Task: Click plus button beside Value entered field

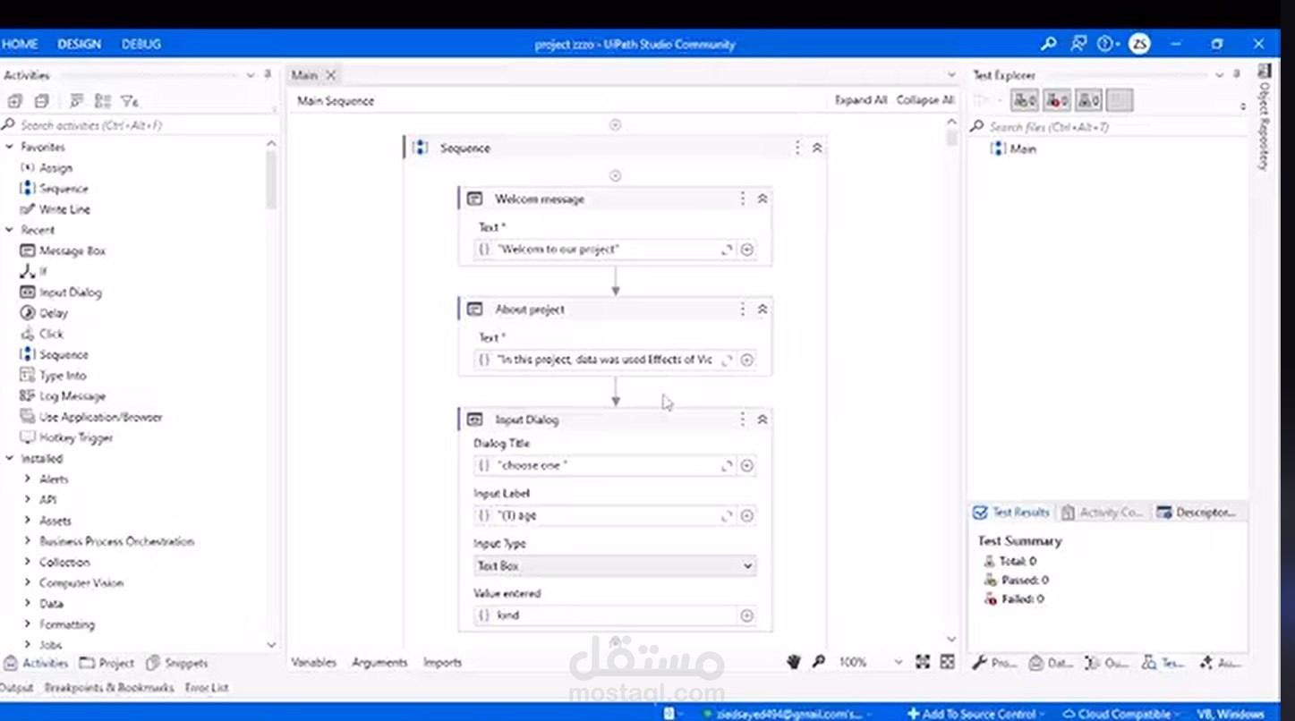Action: pyautogui.click(x=746, y=615)
